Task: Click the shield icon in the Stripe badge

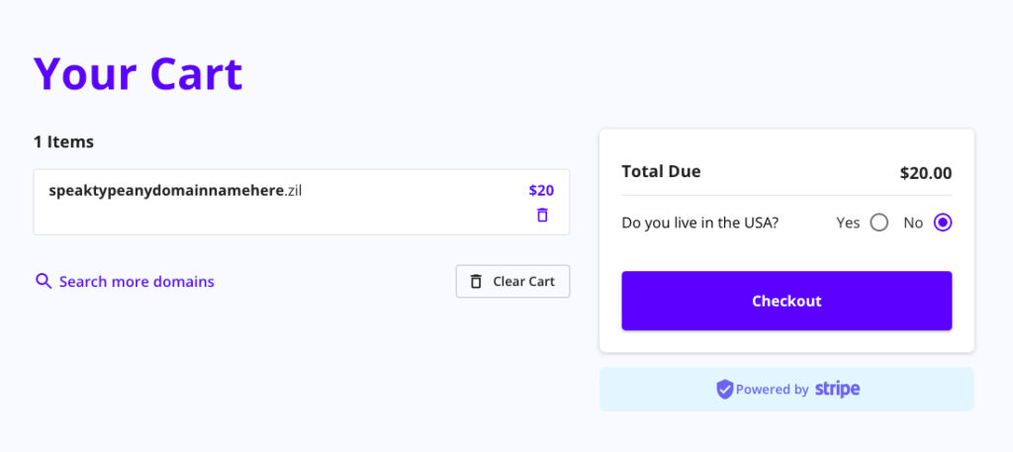Action: [724, 390]
